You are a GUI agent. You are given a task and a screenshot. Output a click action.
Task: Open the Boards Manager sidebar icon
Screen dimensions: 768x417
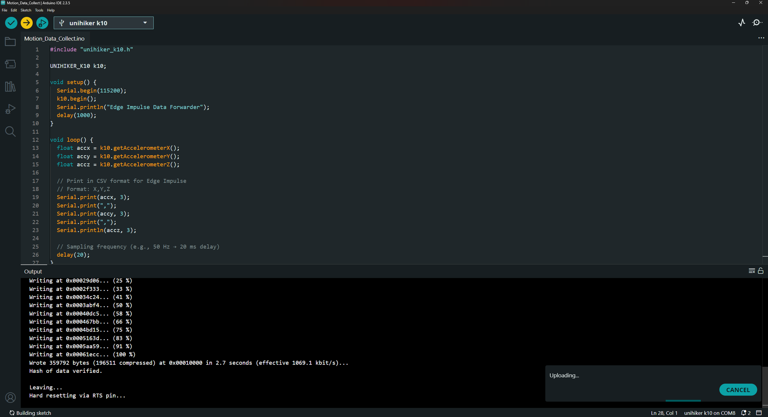point(10,64)
